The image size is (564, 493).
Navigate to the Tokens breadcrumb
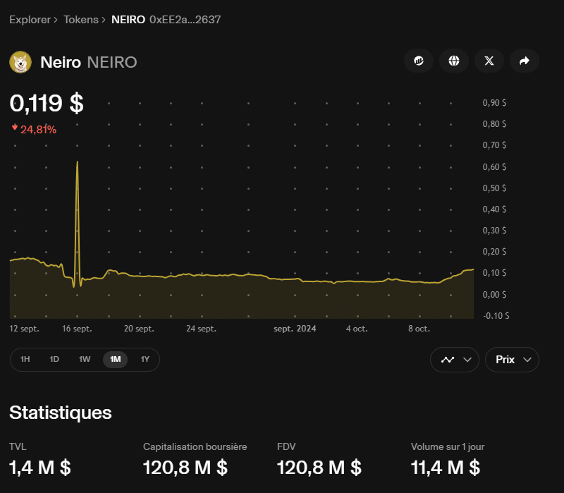81,20
